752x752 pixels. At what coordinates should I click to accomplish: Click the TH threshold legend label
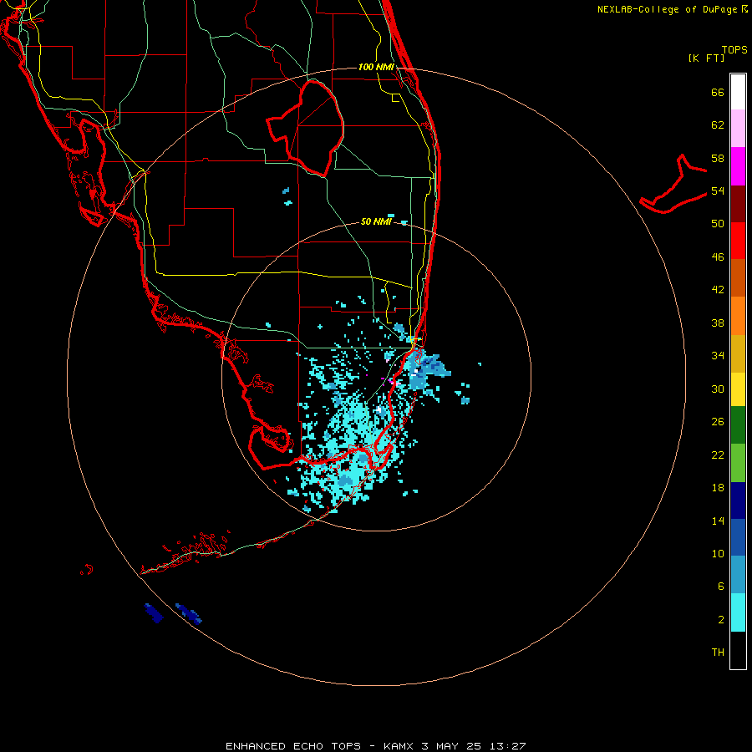(718, 652)
